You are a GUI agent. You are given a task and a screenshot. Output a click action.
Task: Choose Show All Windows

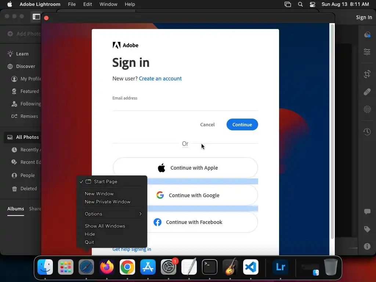pos(105,226)
